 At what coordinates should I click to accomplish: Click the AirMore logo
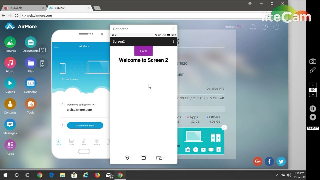(21, 26)
